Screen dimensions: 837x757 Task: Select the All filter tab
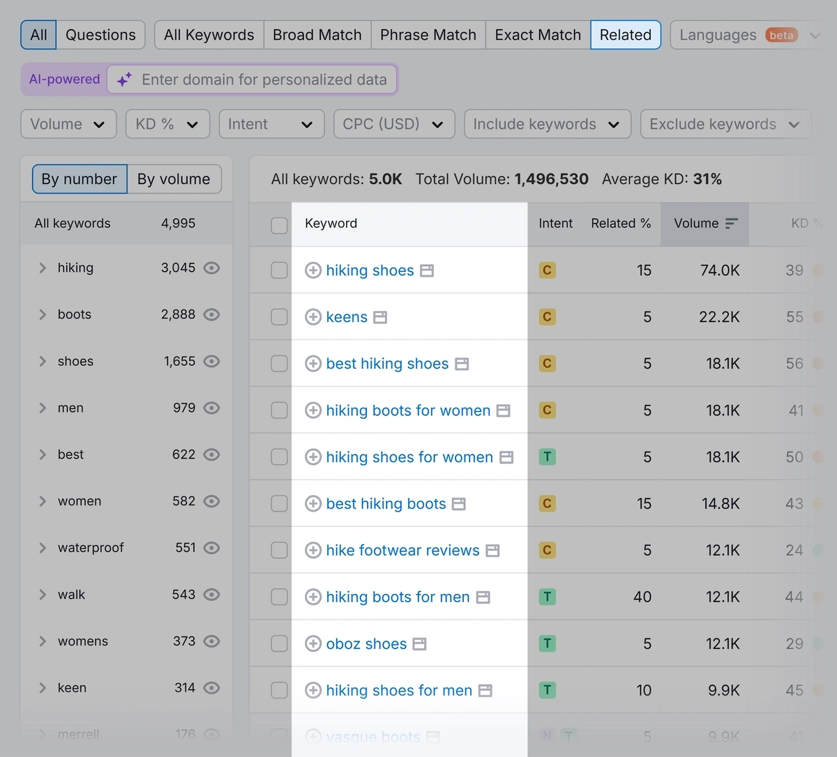[39, 35]
